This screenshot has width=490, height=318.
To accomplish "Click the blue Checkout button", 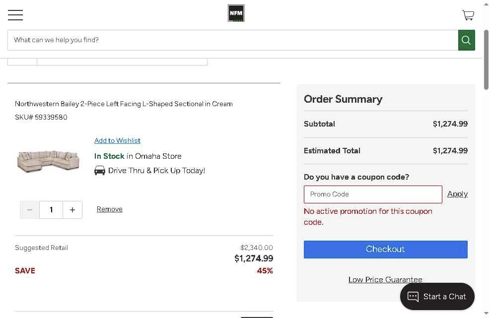I will (385, 249).
